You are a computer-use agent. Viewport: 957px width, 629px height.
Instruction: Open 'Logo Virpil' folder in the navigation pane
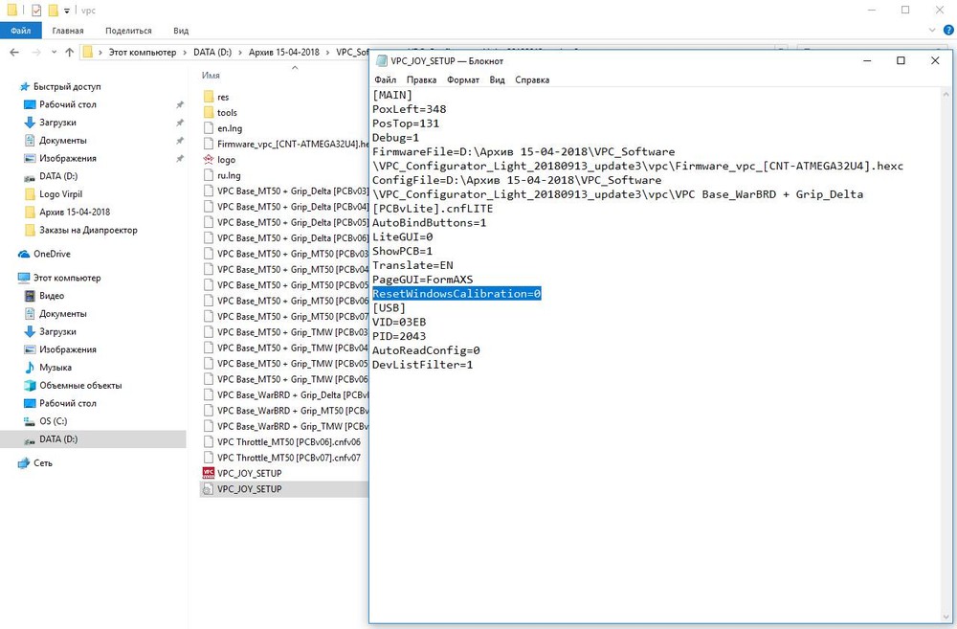tap(61, 194)
